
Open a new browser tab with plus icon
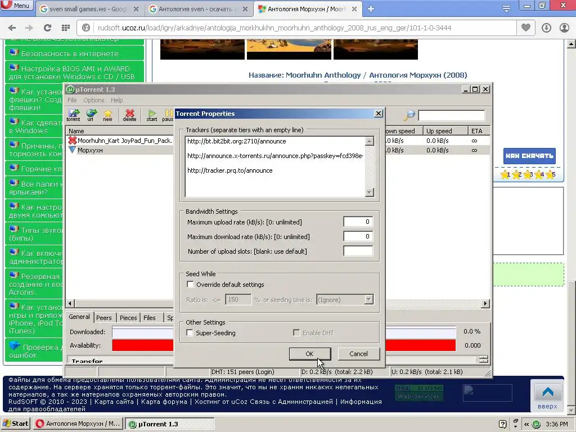[x=371, y=9]
